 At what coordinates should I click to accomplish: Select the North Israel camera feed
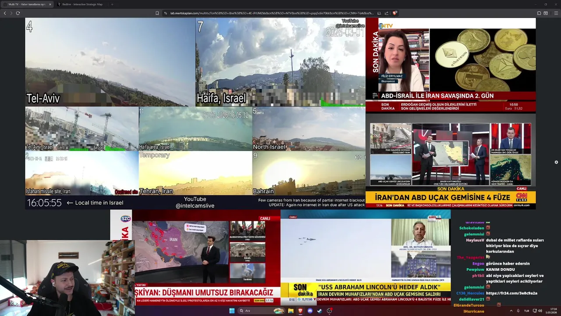click(309, 129)
